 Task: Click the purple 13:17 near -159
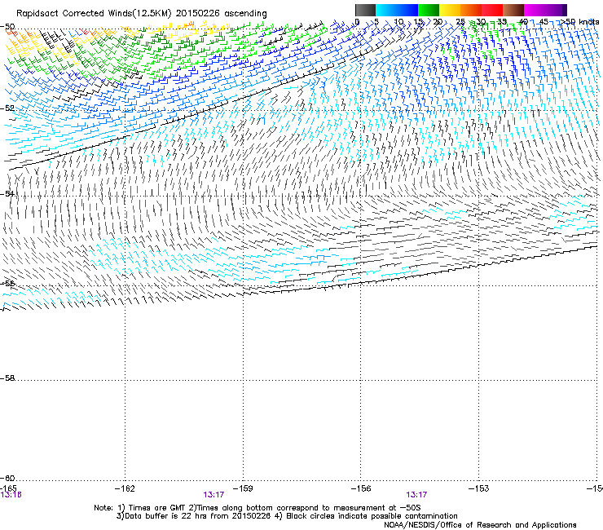(x=213, y=495)
